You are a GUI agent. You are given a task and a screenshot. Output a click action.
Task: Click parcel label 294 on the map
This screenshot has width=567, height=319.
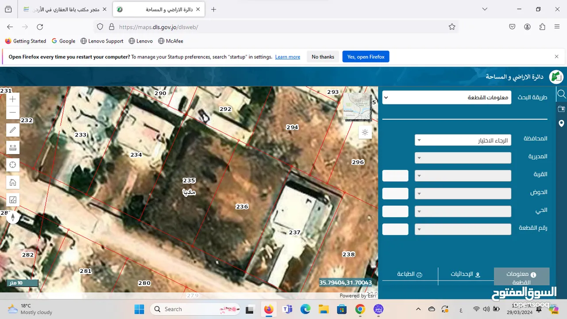[292, 127]
